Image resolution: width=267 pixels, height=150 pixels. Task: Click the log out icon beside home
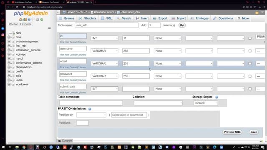pos(25,20)
